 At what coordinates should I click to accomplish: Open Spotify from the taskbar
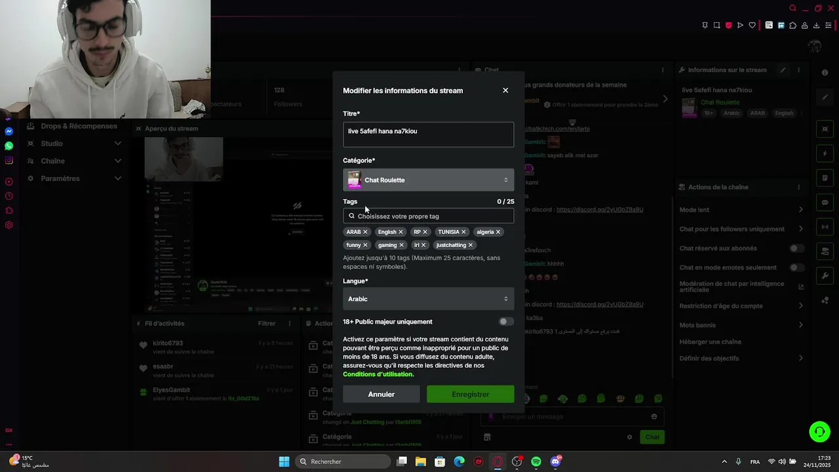[536, 462]
